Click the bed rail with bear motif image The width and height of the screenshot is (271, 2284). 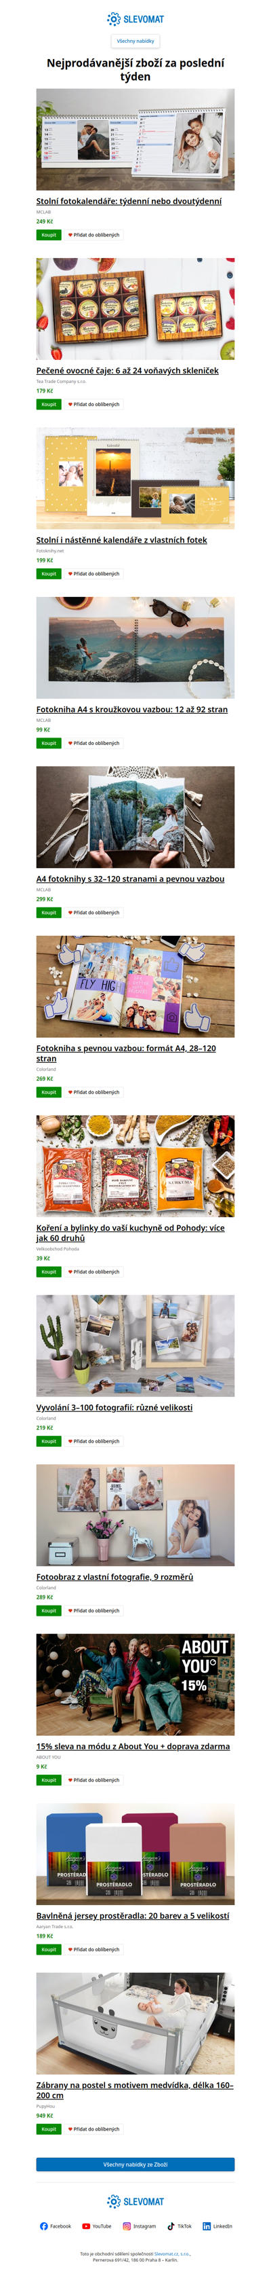click(135, 2023)
